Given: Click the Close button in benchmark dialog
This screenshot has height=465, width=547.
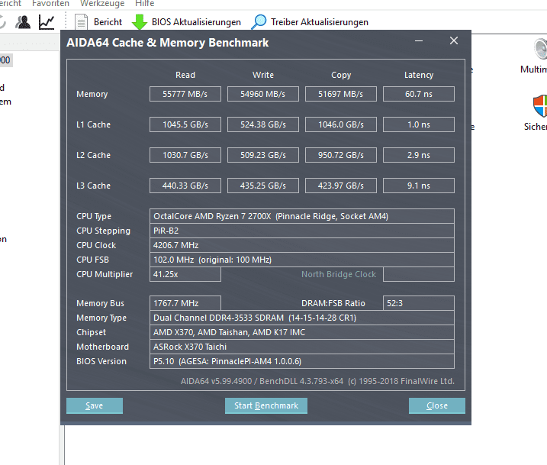Looking at the screenshot, I should click(x=437, y=405).
